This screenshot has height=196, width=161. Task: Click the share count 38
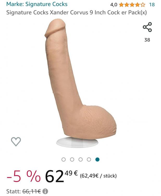click(x=147, y=40)
